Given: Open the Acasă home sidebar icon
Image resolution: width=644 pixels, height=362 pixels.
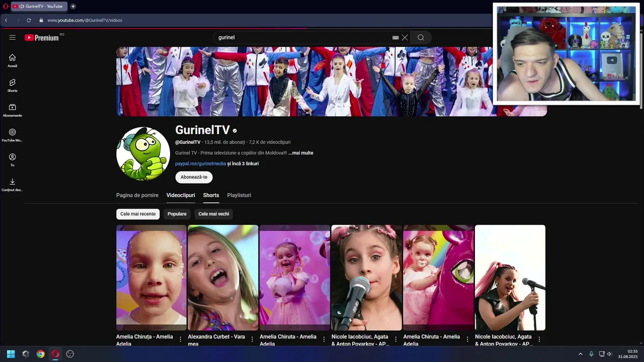Looking at the screenshot, I should 12,60.
